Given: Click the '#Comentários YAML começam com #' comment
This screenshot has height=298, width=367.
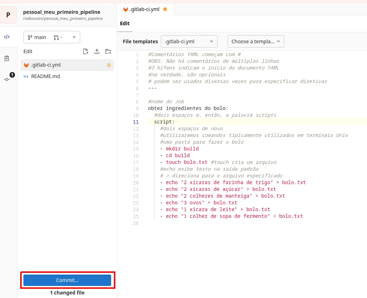Looking at the screenshot, I should pos(194,55).
